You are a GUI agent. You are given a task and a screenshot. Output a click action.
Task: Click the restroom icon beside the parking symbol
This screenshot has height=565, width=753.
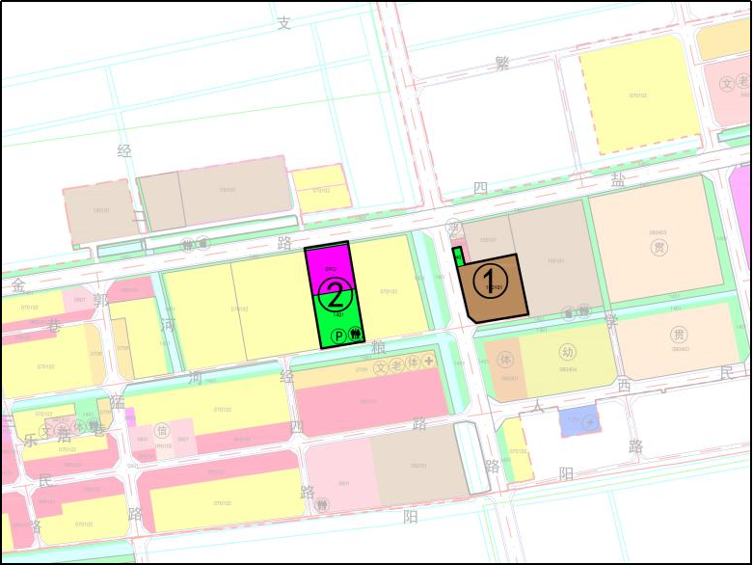coord(356,336)
